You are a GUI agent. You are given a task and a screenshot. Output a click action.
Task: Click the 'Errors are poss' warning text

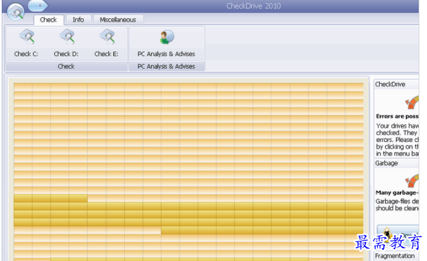[x=397, y=117]
